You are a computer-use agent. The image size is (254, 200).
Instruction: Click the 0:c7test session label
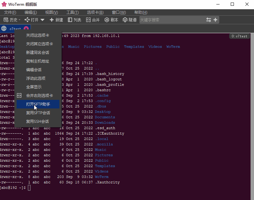[x=239, y=36]
